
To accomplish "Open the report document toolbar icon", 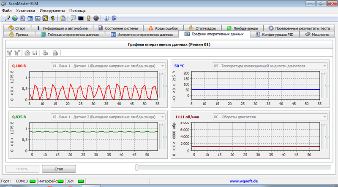I will [x=23, y=18].
